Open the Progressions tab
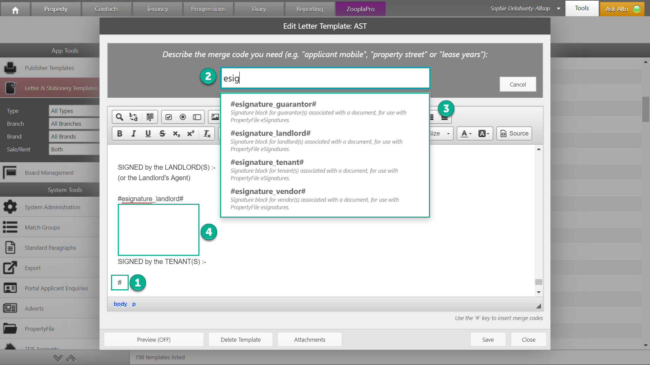Screen dimensions: 650x365 (x=208, y=9)
